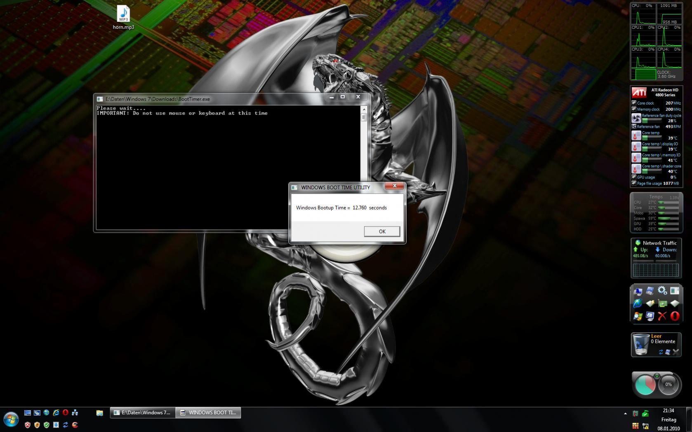Screen dimensions: 692x432
Task: Click the orange warning shield icon
Action: click(37, 425)
